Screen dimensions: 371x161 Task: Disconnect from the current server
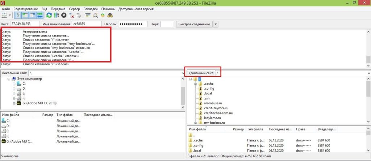[x=71, y=15]
